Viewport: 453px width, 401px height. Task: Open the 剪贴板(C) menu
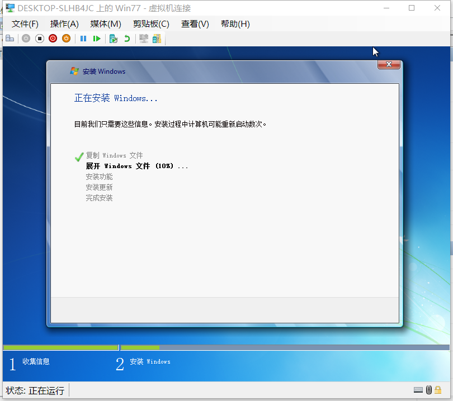point(151,24)
